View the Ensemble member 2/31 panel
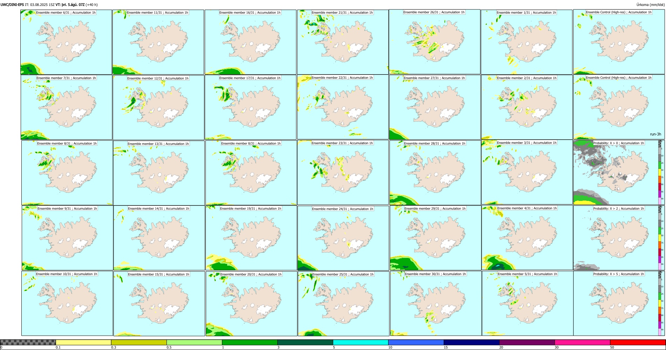The width and height of the screenshot is (666, 350). pyautogui.click(x=527, y=107)
